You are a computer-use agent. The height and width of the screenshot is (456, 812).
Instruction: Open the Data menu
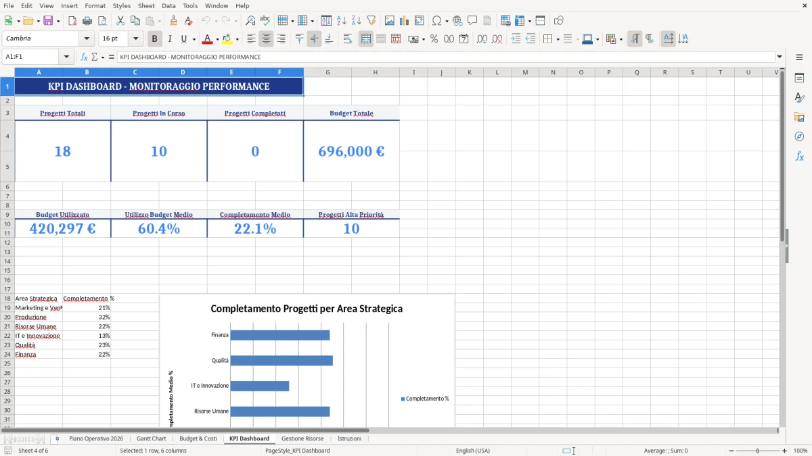point(168,5)
